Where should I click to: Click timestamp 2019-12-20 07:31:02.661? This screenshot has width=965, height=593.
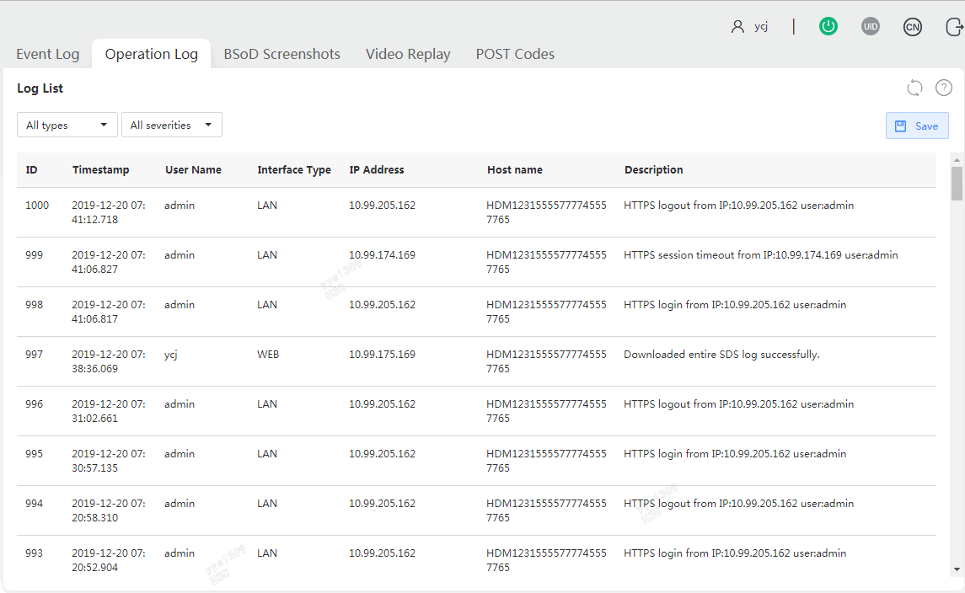point(109,411)
